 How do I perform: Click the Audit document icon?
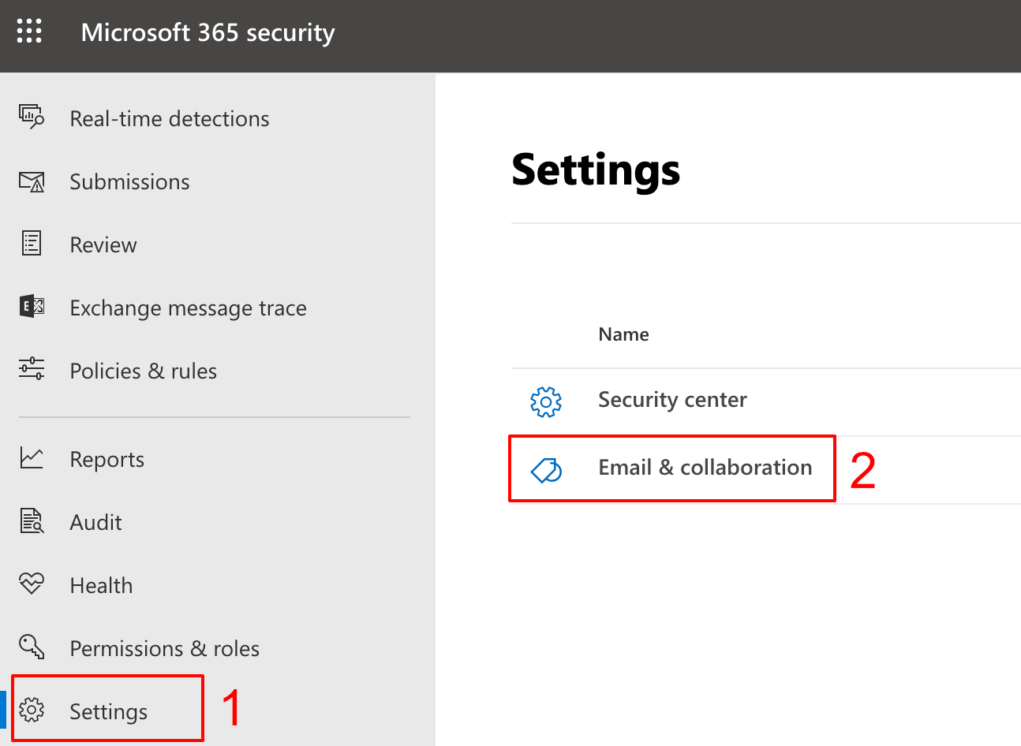click(32, 521)
